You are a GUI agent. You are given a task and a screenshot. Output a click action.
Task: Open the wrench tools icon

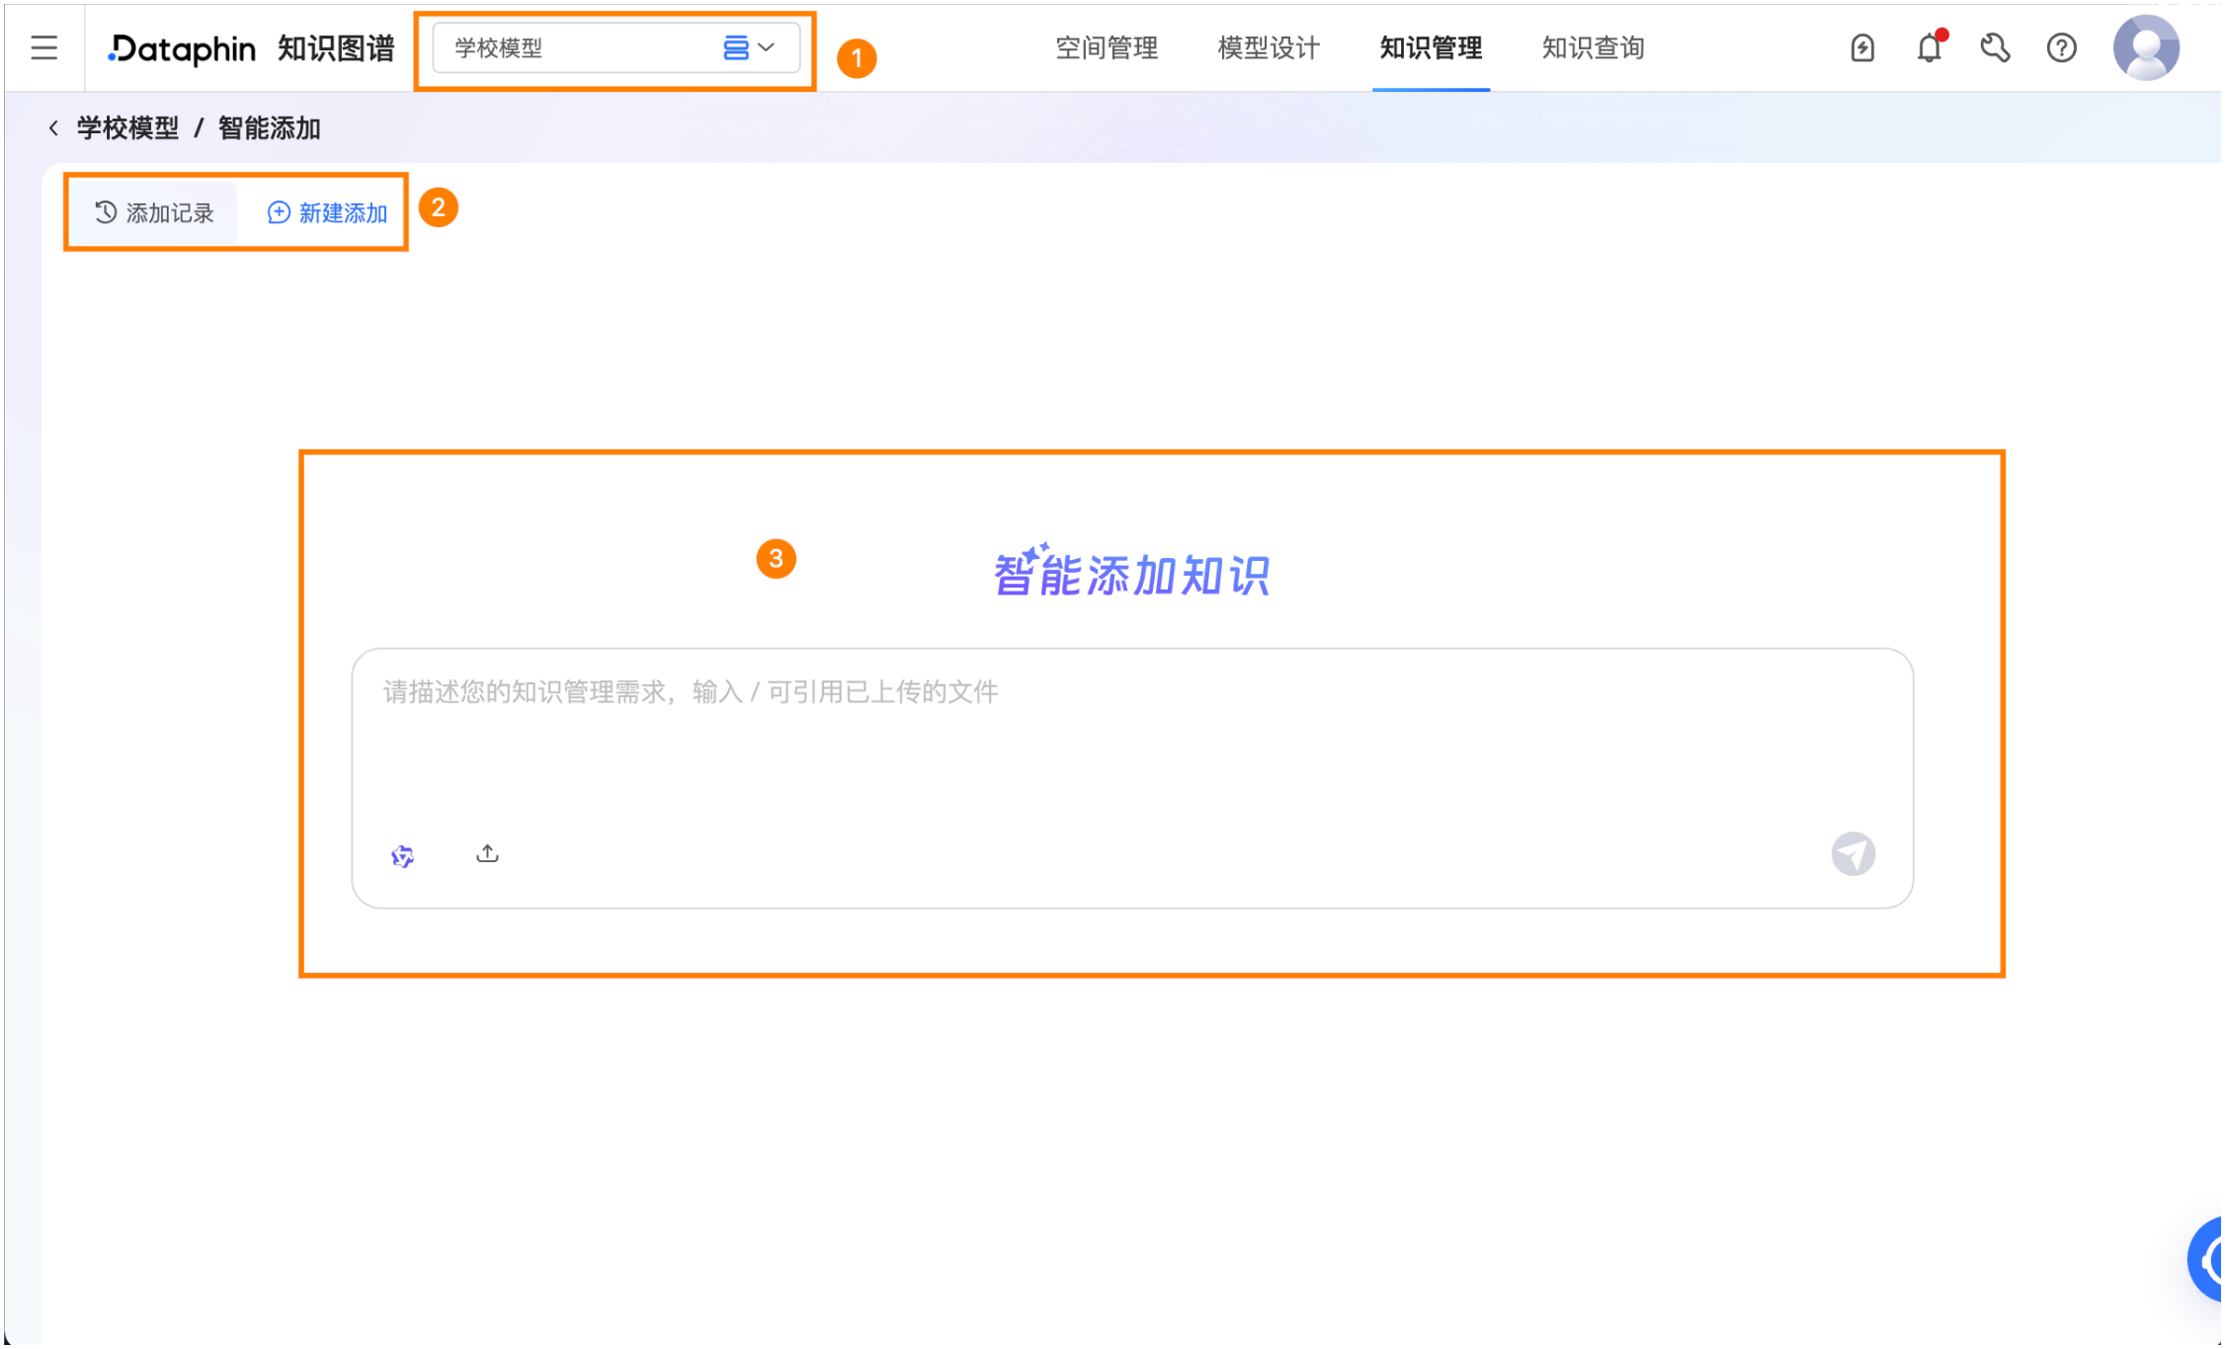pyautogui.click(x=1997, y=47)
